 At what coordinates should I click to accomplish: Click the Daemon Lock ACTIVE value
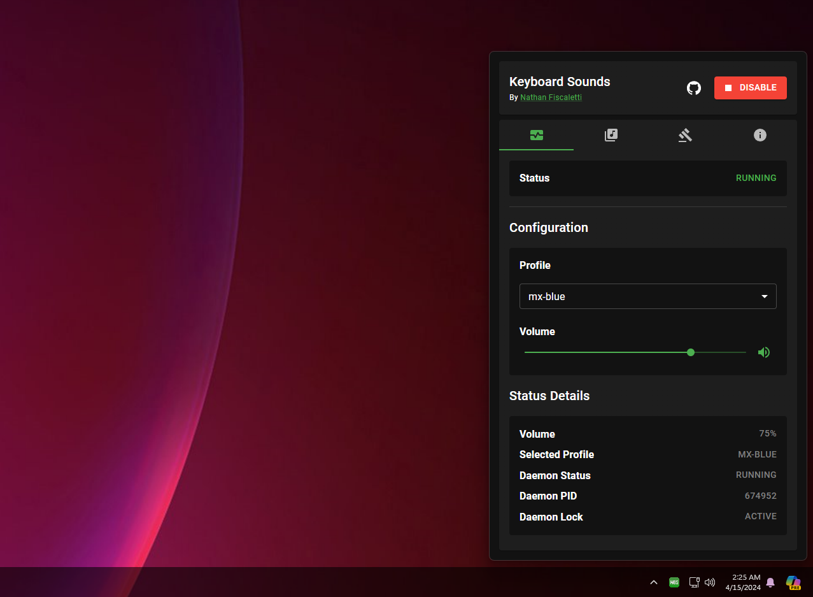[x=761, y=516]
